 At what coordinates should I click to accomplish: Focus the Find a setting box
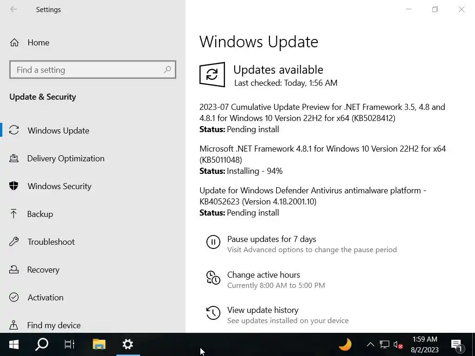point(93,70)
